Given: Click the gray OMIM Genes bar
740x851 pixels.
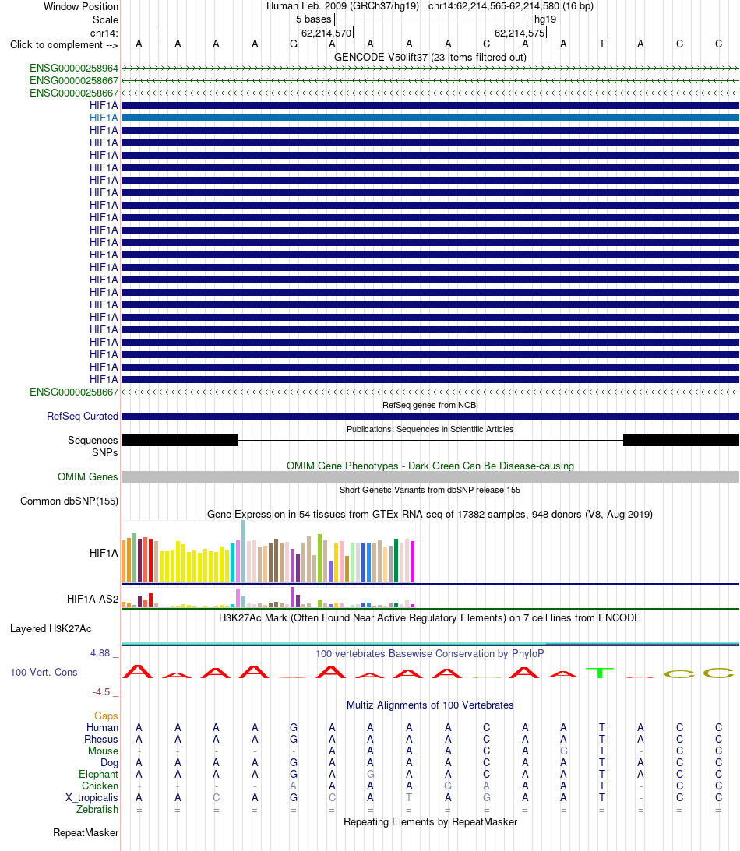Looking at the screenshot, I should click(x=430, y=477).
